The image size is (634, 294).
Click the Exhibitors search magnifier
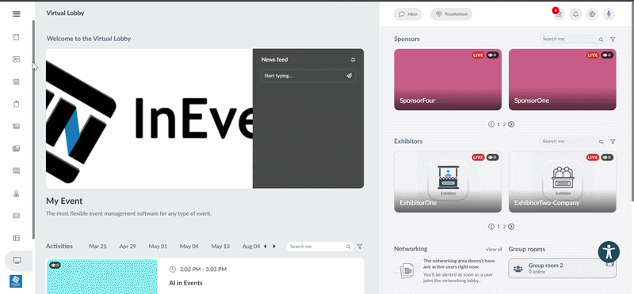601,142
